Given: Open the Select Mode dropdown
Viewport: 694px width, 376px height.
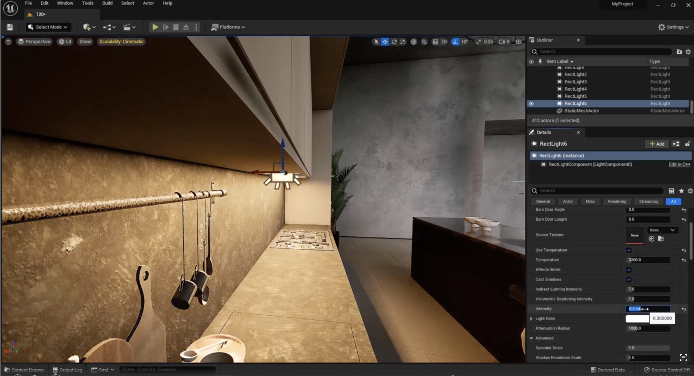Looking at the screenshot, I should (x=48, y=27).
